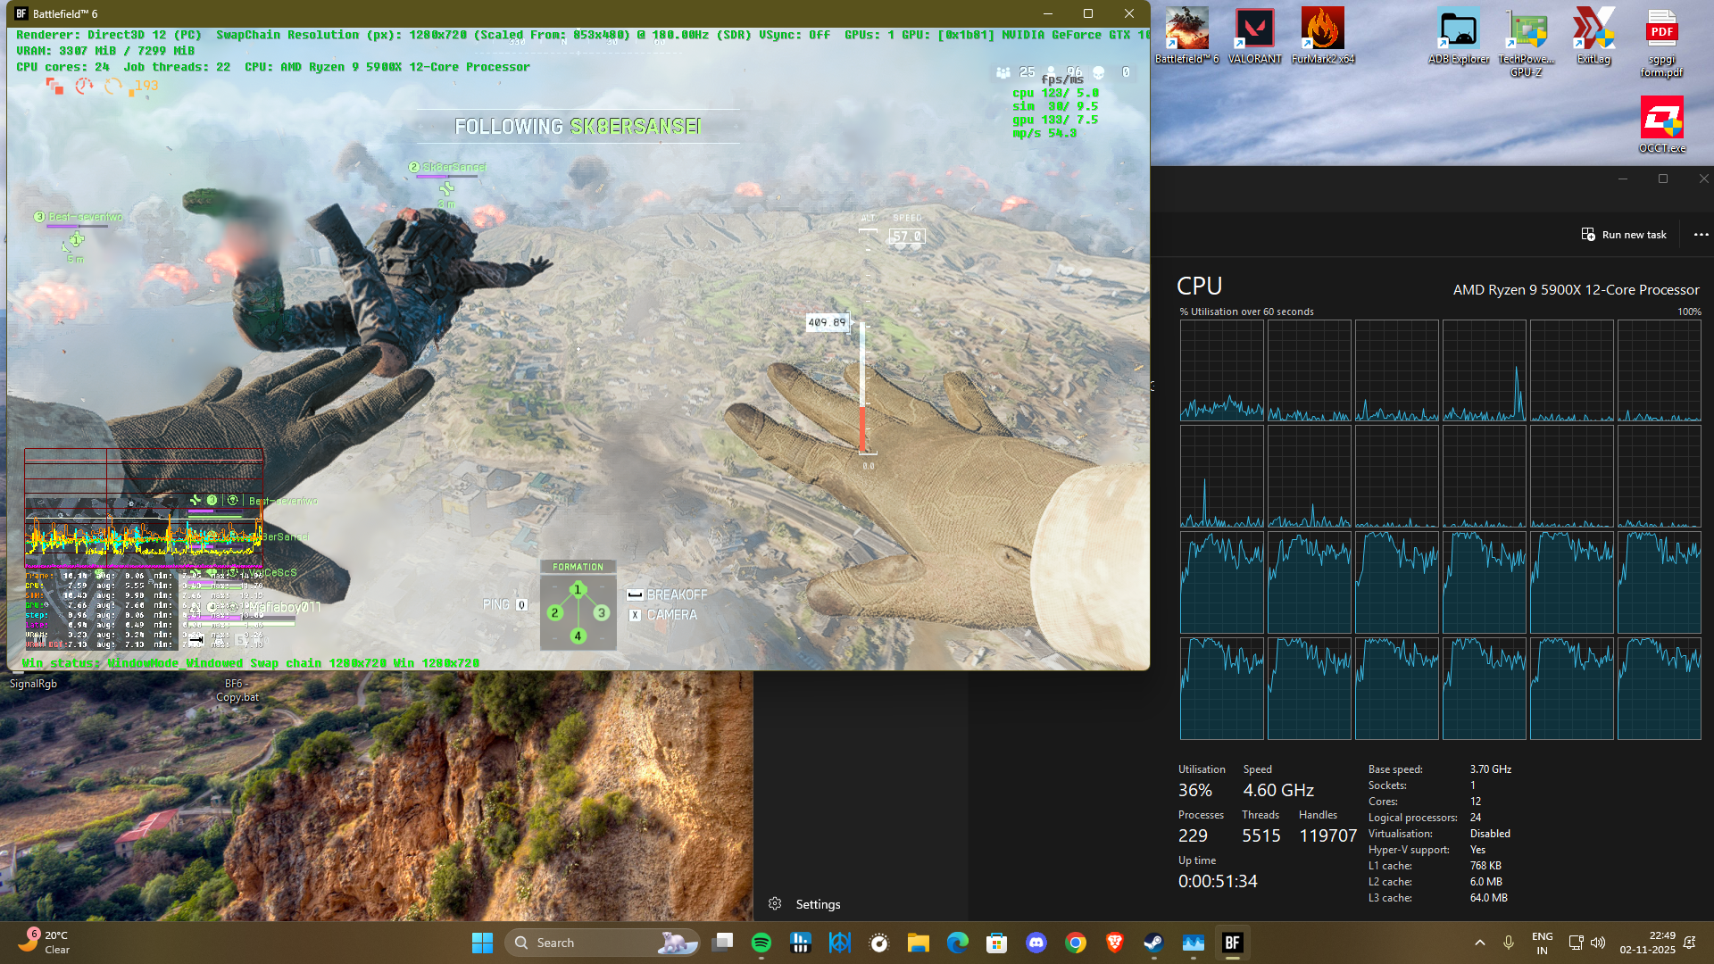The height and width of the screenshot is (964, 1714).
Task: Open the ADB Explorer desktop shortcut
Action: [1458, 36]
